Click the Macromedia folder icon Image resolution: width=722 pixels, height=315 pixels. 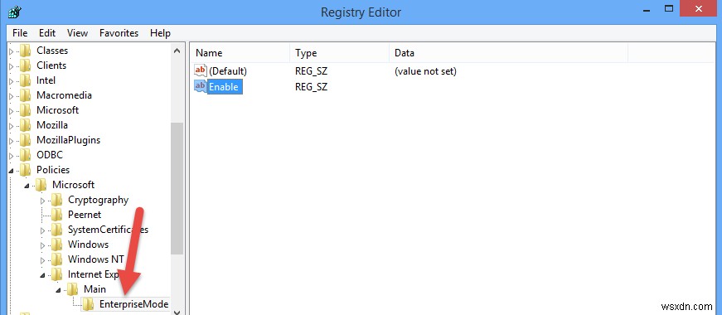[x=26, y=95]
